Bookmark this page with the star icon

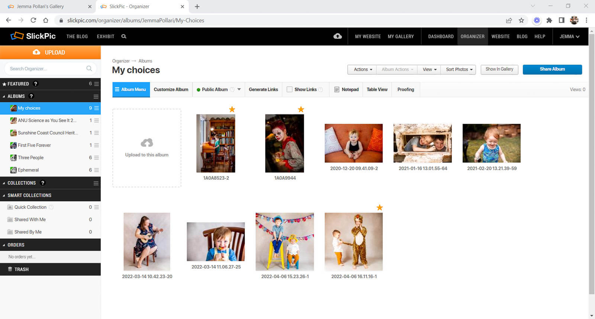[x=521, y=20]
